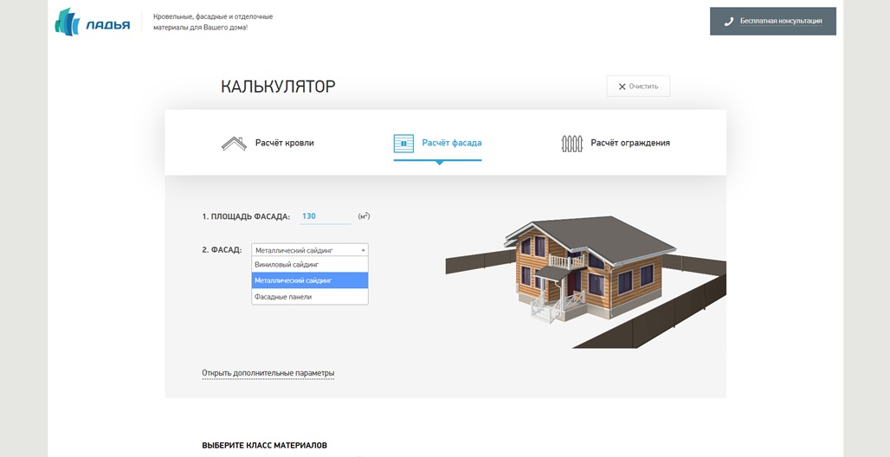Open the Расчёт ограждения tab

(x=616, y=143)
